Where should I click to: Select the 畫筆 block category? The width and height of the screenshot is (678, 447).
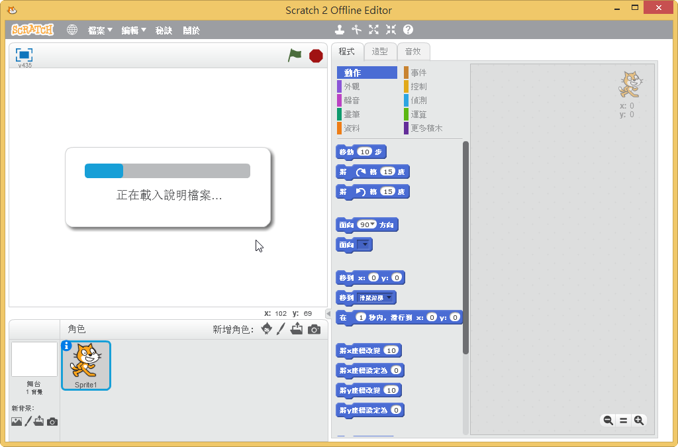coord(367,114)
